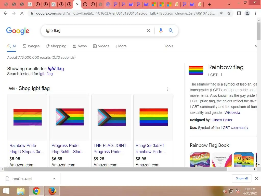This screenshot has height=196, width=261.
Task: Open Chrome three-dot menu
Action: tap(255, 13)
